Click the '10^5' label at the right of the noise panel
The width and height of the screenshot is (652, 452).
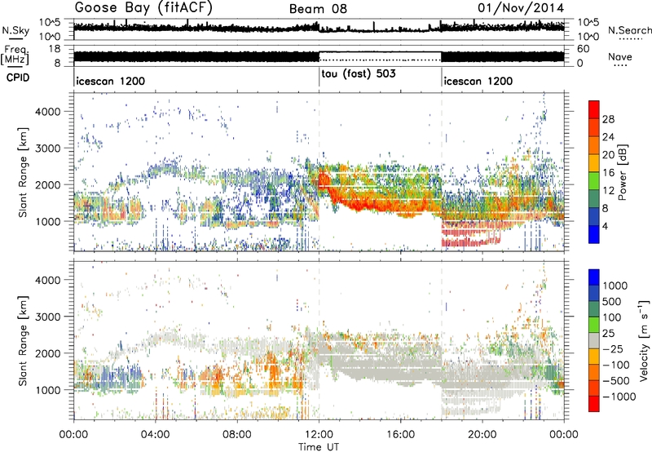click(588, 23)
